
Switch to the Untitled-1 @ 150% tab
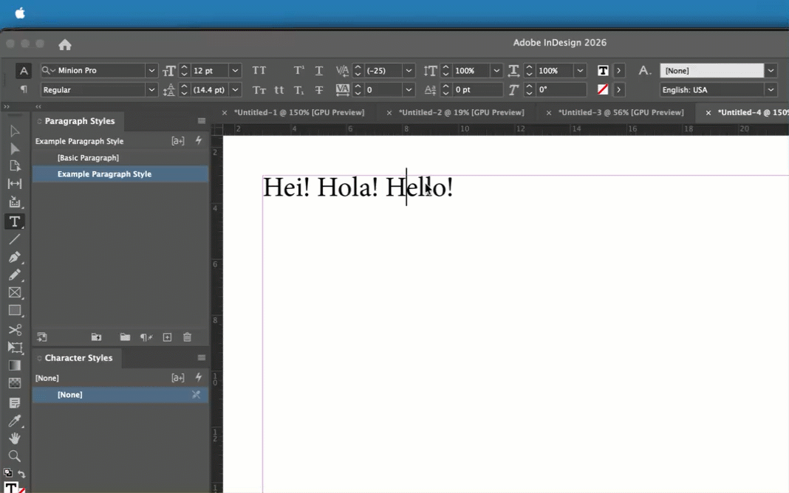coord(299,113)
